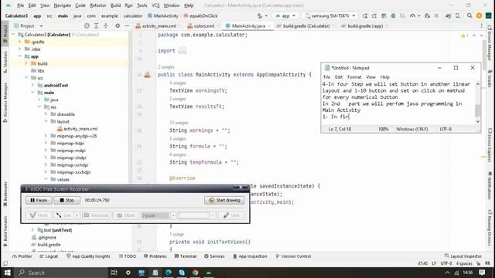Screen dimensions: 495x278
Task: Open the VCS menu
Action: (155, 5)
